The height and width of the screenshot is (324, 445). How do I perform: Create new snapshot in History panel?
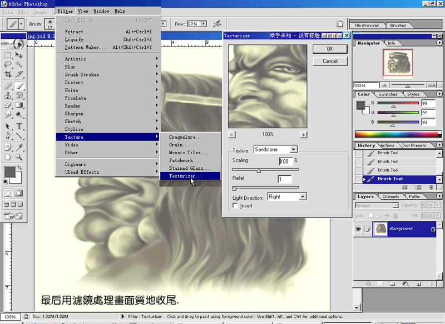(x=418, y=188)
